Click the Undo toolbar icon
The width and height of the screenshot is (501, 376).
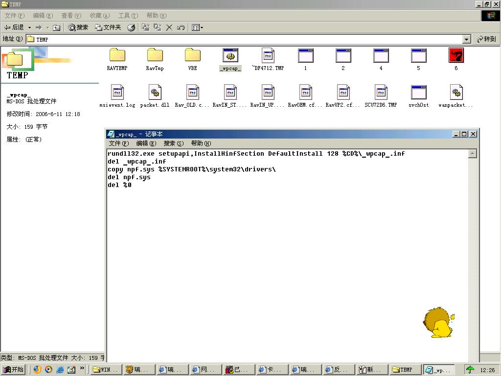181,27
